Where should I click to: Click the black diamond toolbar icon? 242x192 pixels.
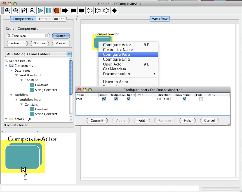point(114,11)
